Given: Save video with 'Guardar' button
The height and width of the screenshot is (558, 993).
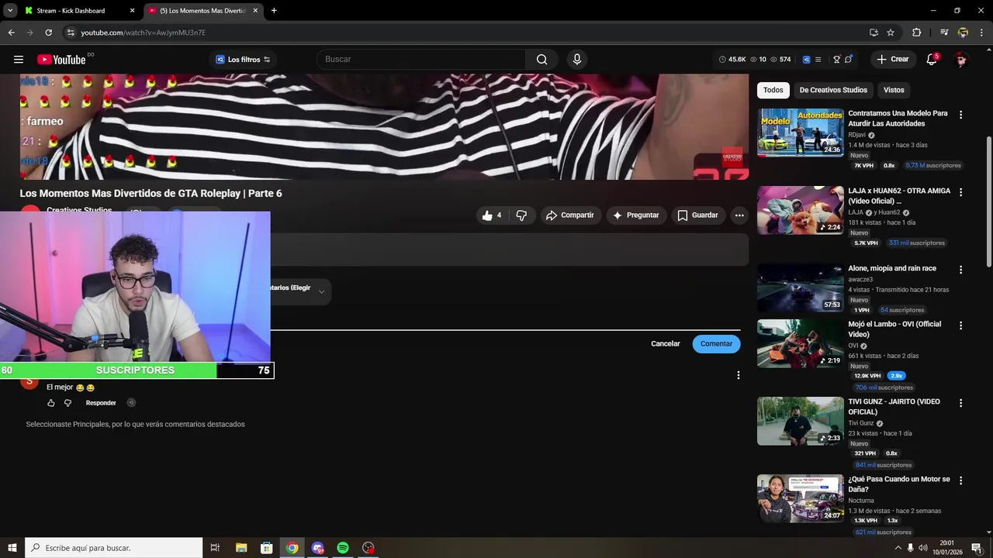Looking at the screenshot, I should click(x=697, y=215).
